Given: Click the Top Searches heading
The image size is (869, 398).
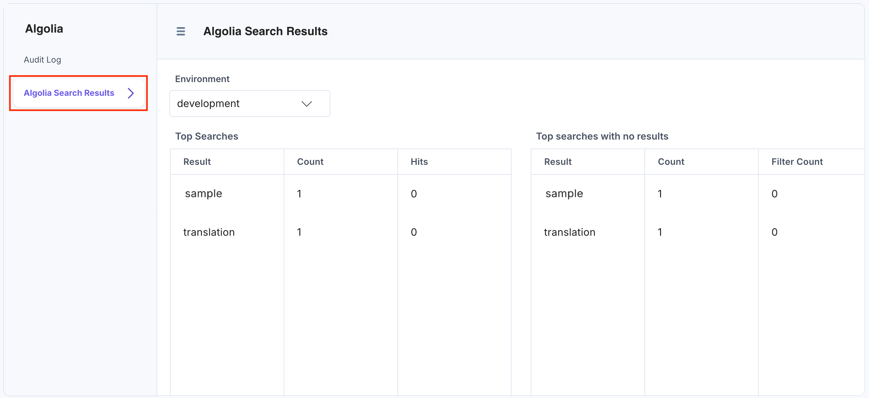Looking at the screenshot, I should pos(206,136).
